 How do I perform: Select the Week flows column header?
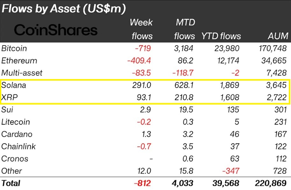coord(141,29)
